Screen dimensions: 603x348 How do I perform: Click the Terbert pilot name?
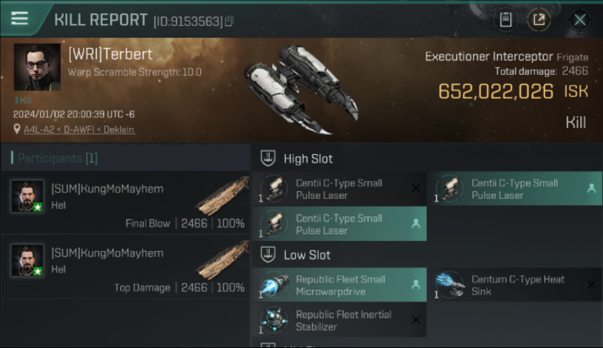110,54
